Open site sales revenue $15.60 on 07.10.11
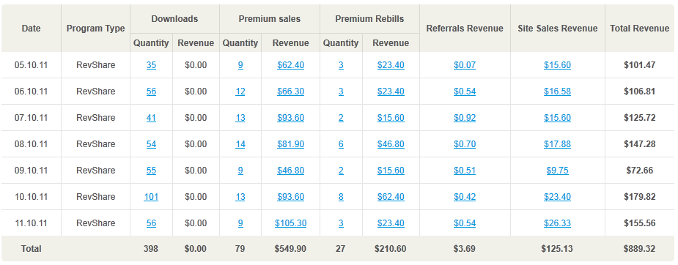Image resolution: width=678 pixels, height=265 pixels. coord(557,118)
